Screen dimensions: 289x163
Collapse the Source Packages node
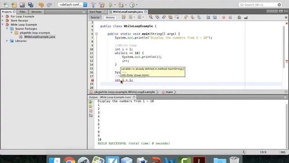pos(7,29)
